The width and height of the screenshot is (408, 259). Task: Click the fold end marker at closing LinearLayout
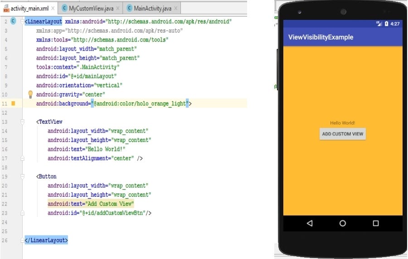point(22,240)
